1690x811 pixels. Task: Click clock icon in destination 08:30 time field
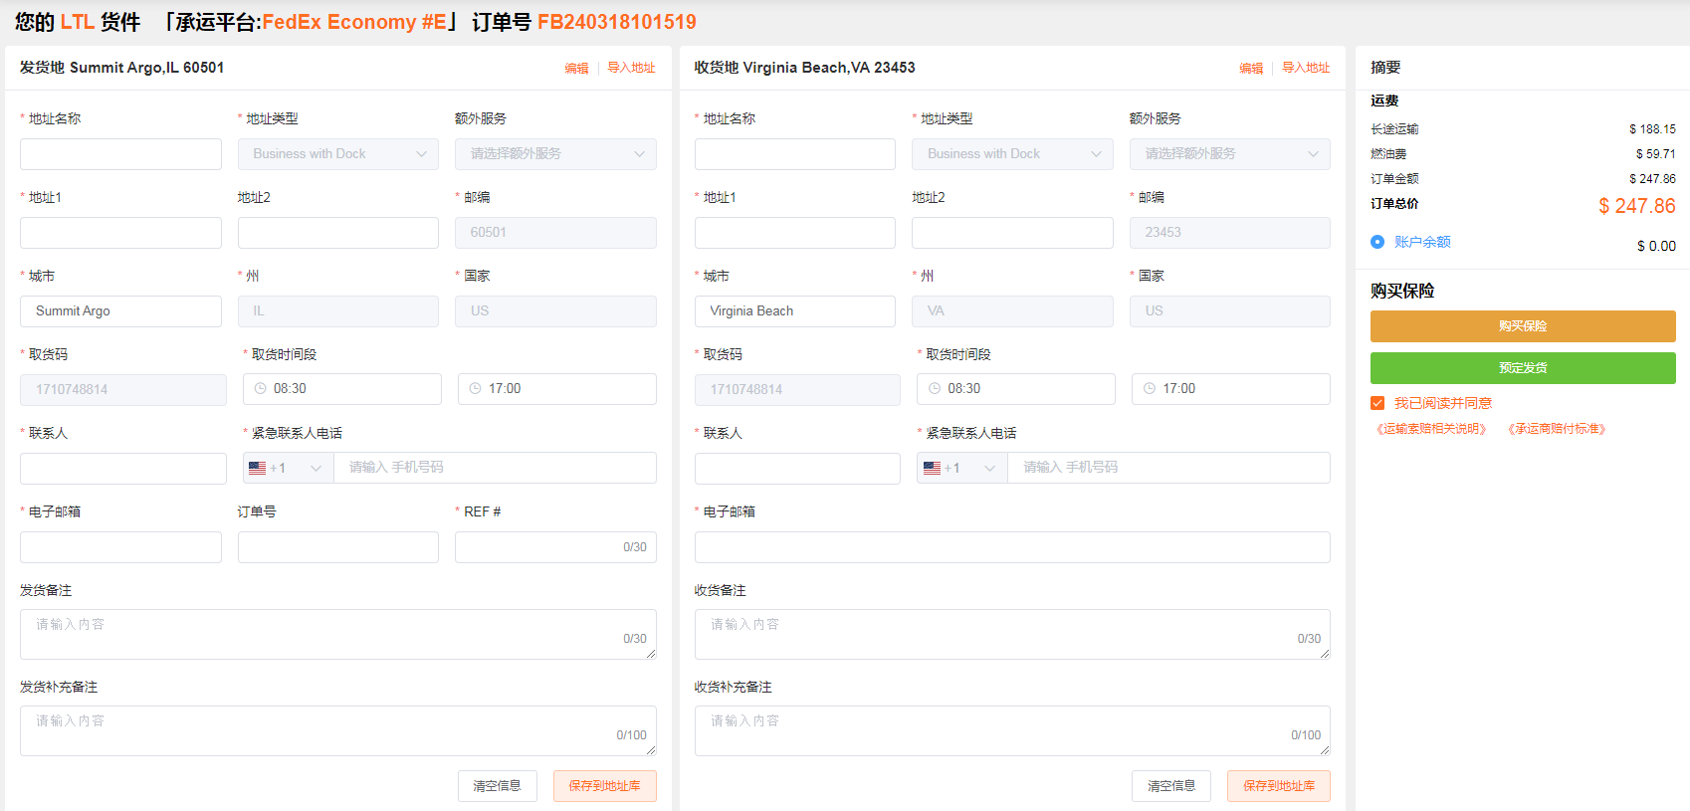point(934,389)
